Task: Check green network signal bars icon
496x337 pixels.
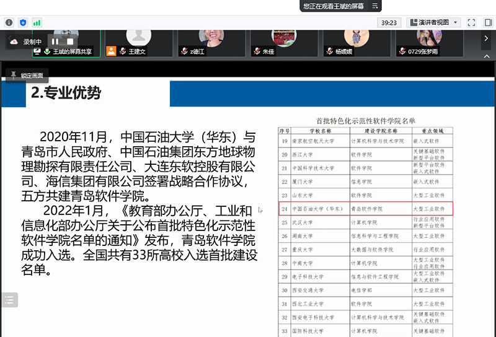Action: click(37, 22)
